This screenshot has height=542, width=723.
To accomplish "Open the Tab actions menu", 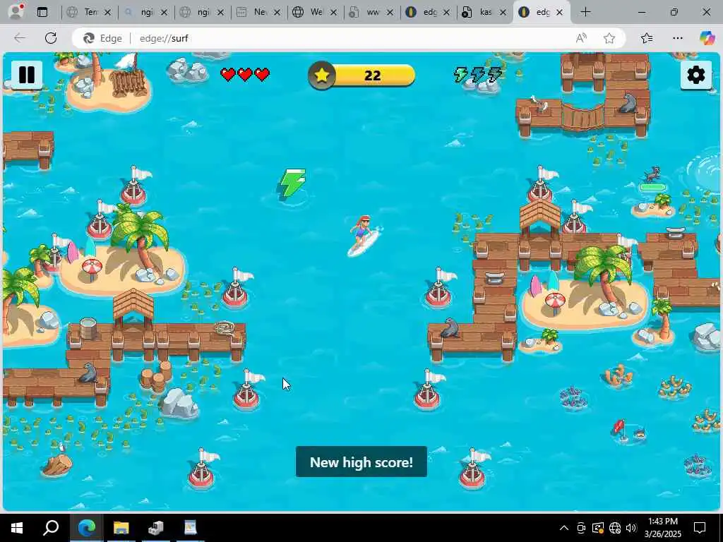I will click(42, 13).
